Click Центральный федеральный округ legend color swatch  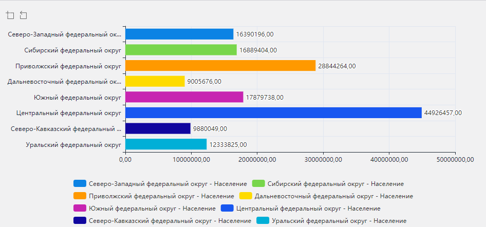click(x=227, y=208)
